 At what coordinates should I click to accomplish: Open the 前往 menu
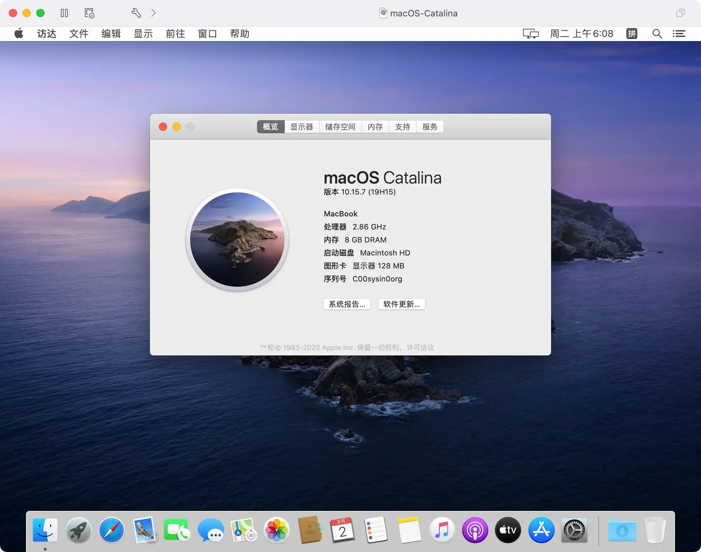(175, 34)
